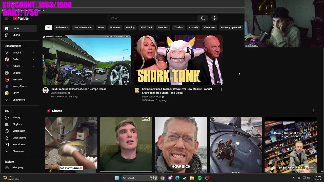324x182 pixels.
Task: Open options menu for police chase video
Action: (130, 89)
